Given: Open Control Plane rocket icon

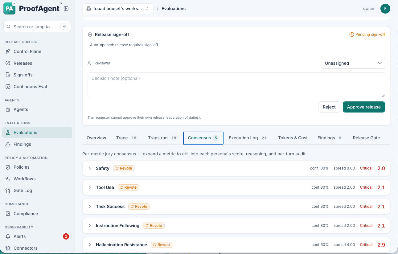Looking at the screenshot, I should (8, 51).
